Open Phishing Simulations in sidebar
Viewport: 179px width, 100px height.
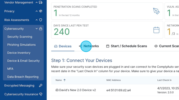(21, 45)
